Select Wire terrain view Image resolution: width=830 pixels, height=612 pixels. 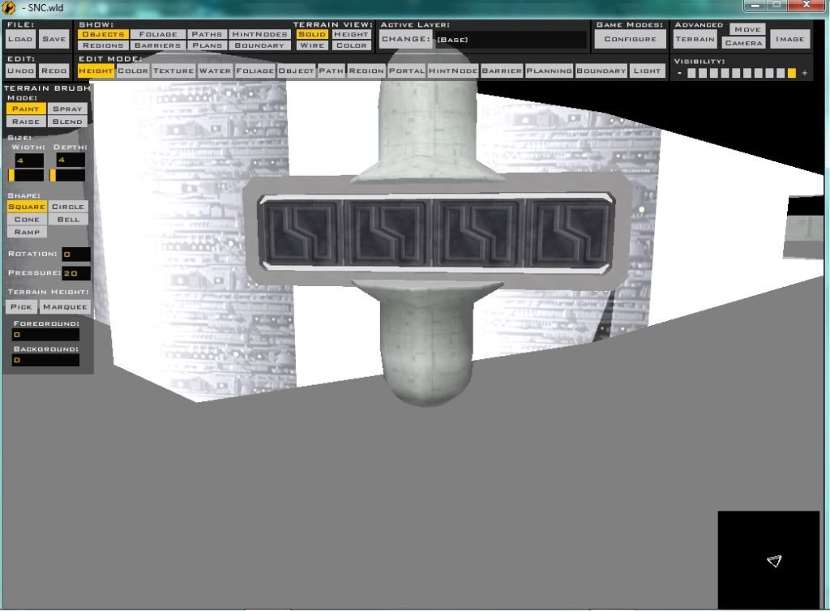[x=312, y=45]
